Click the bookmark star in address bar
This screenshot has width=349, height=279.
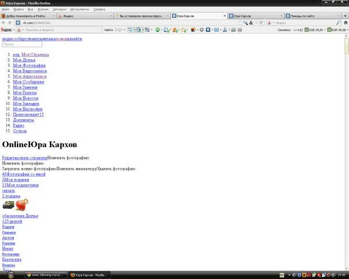240,23
